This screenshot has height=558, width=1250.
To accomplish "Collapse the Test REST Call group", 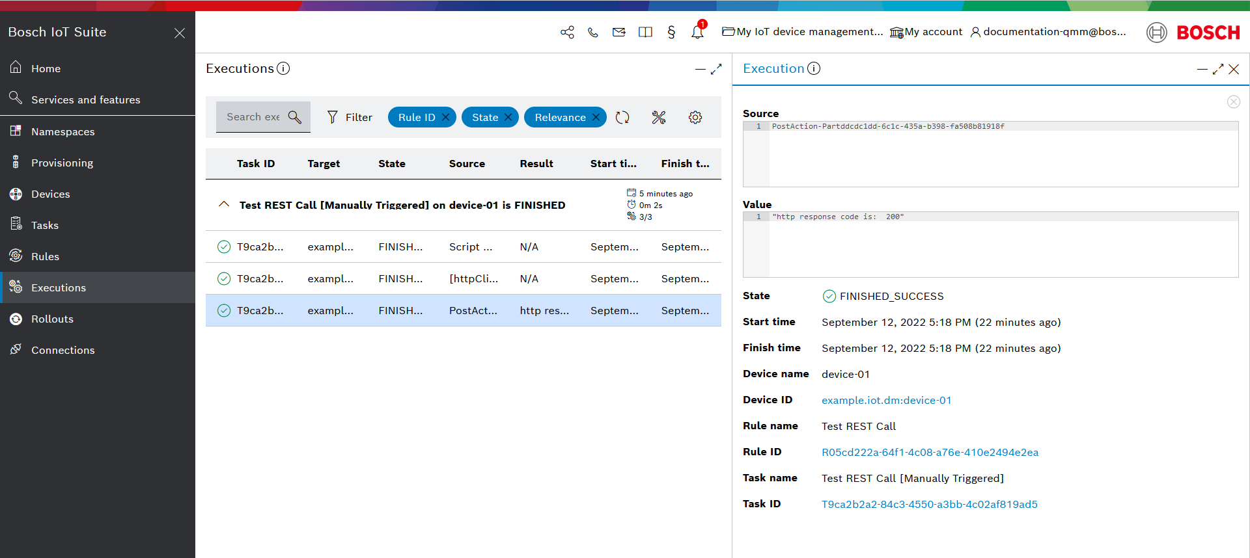I will tap(224, 204).
